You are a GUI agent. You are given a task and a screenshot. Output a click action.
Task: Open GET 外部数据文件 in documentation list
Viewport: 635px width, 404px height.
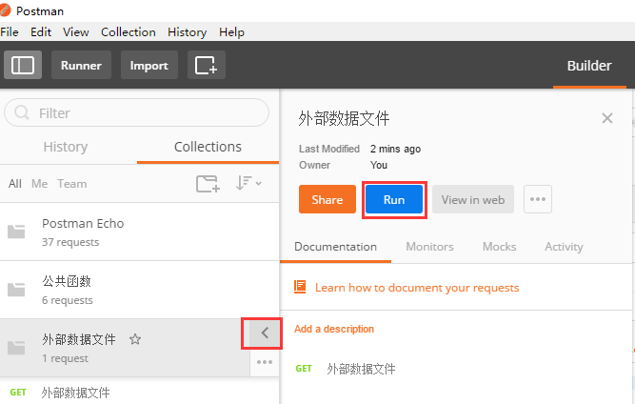[346, 369]
